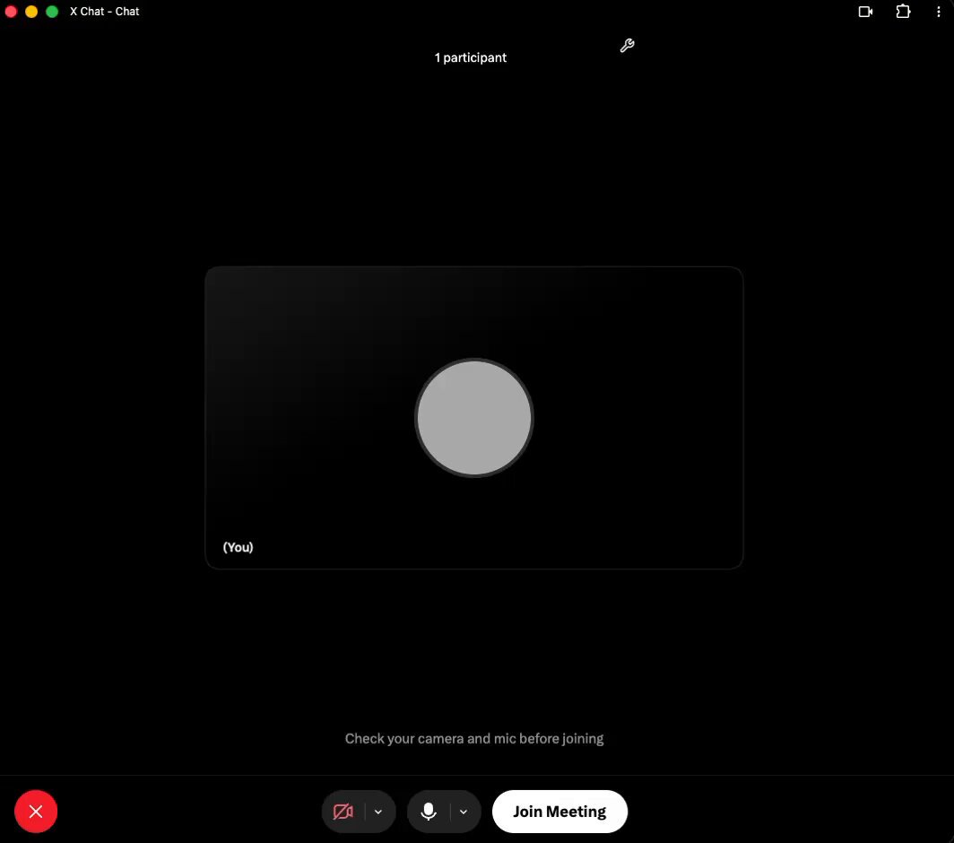
Task: Click the "(You)" name label
Action: click(238, 547)
